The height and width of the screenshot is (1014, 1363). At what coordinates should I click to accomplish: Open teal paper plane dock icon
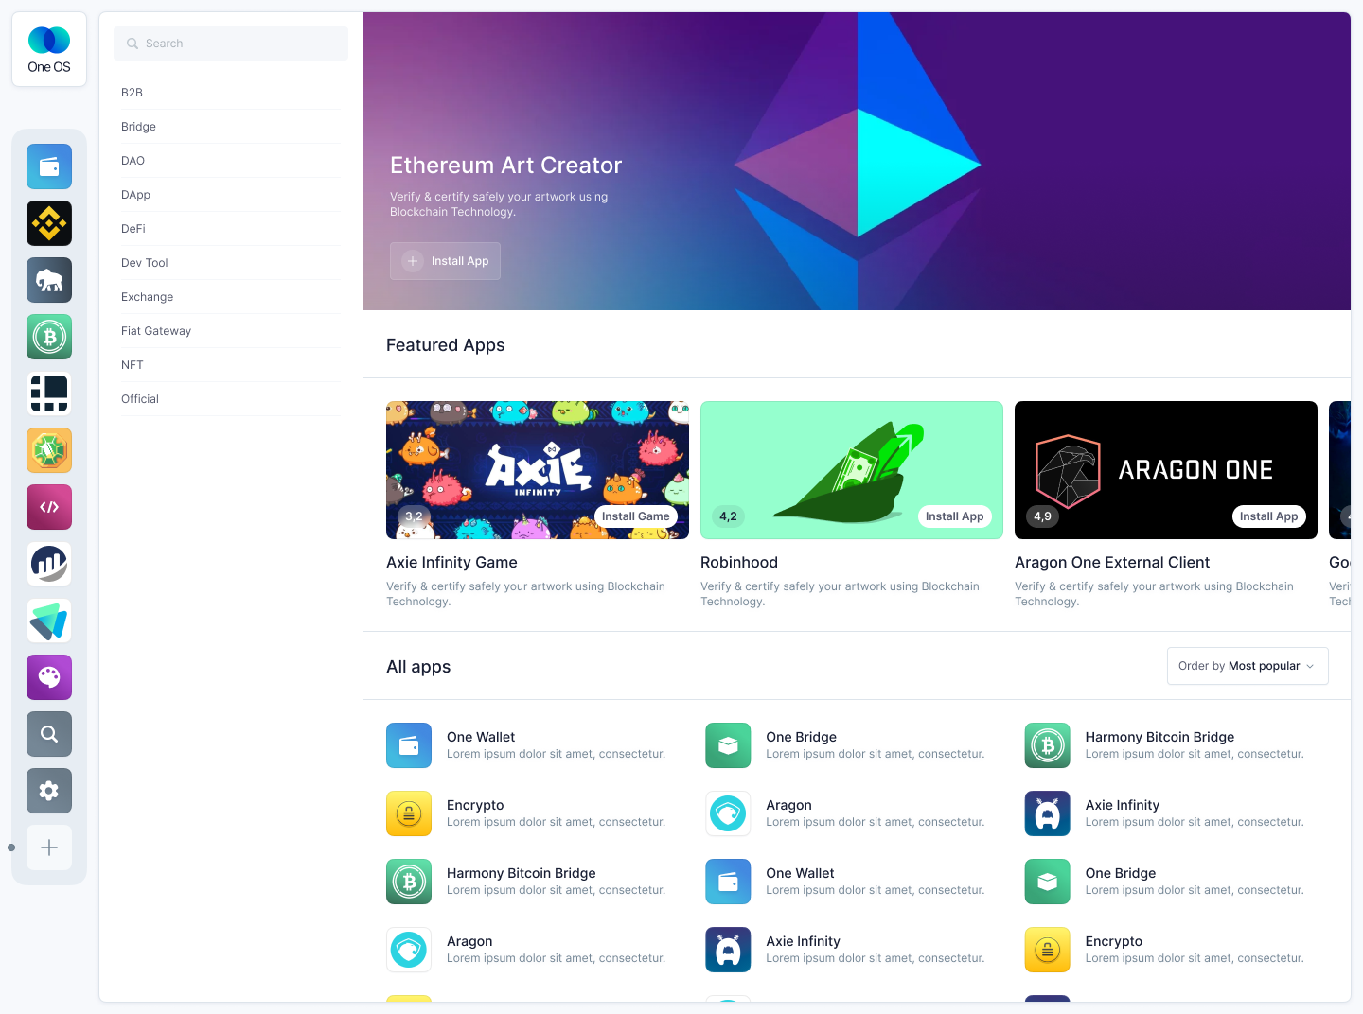pos(49,621)
